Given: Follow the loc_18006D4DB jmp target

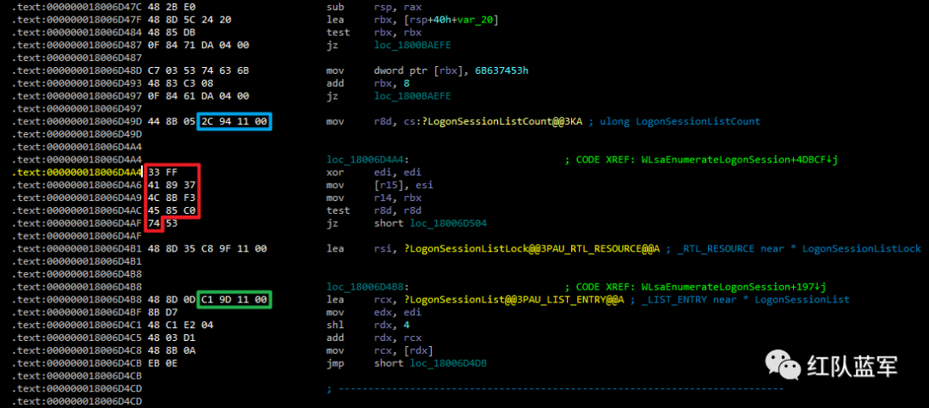Looking at the screenshot, I should pyautogui.click(x=448, y=363).
